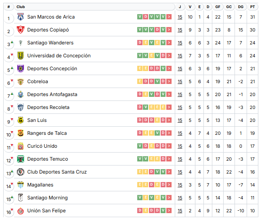Screen dimensions: 264x222
Task: Expand the form arrow for Santiago Morning
Action: point(169,198)
